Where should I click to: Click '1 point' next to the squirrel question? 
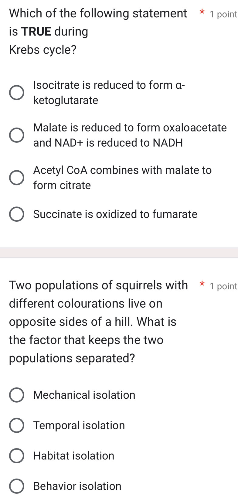[223, 286]
